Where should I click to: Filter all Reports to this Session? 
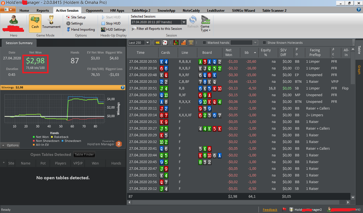157,29
